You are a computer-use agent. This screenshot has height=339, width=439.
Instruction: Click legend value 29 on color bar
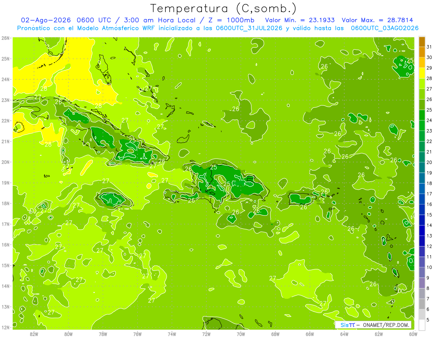[x=429, y=68]
